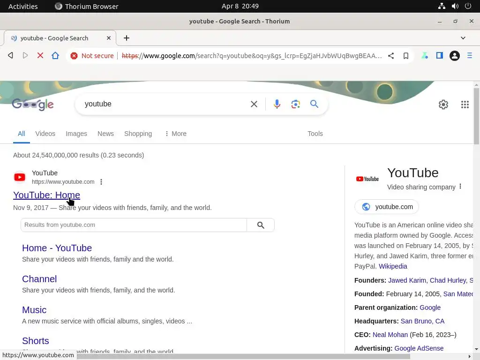This screenshot has width=480, height=360.
Task: Open the browser home page icon
Action: (x=55, y=55)
